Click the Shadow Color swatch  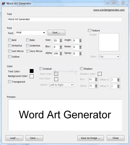tap(100, 74)
